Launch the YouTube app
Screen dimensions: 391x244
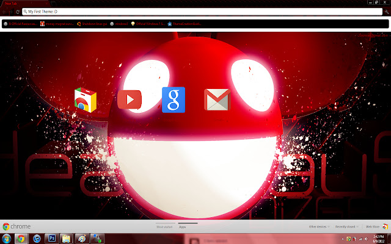129,99
